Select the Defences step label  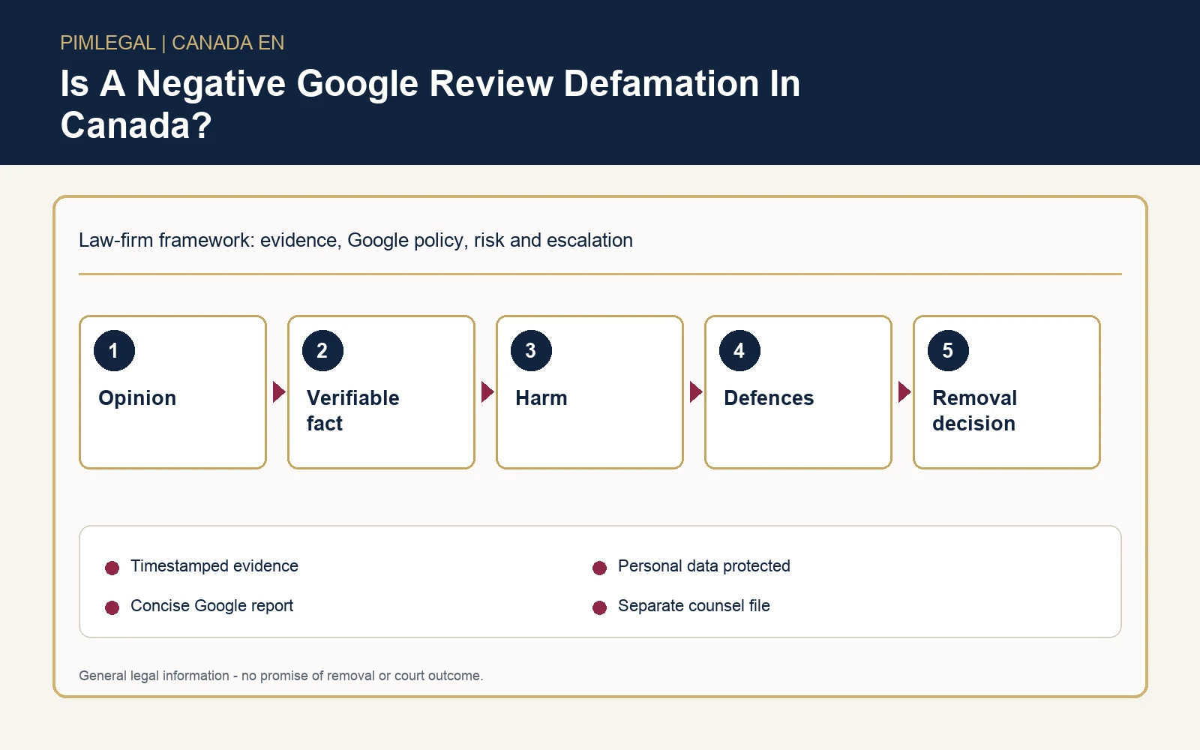coord(769,398)
